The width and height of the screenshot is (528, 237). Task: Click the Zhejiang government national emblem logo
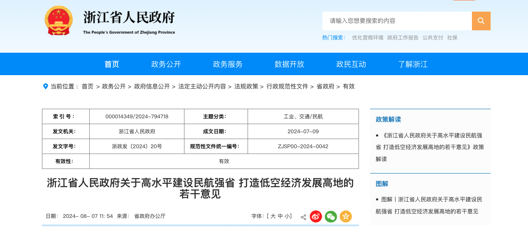pyautogui.click(x=59, y=21)
